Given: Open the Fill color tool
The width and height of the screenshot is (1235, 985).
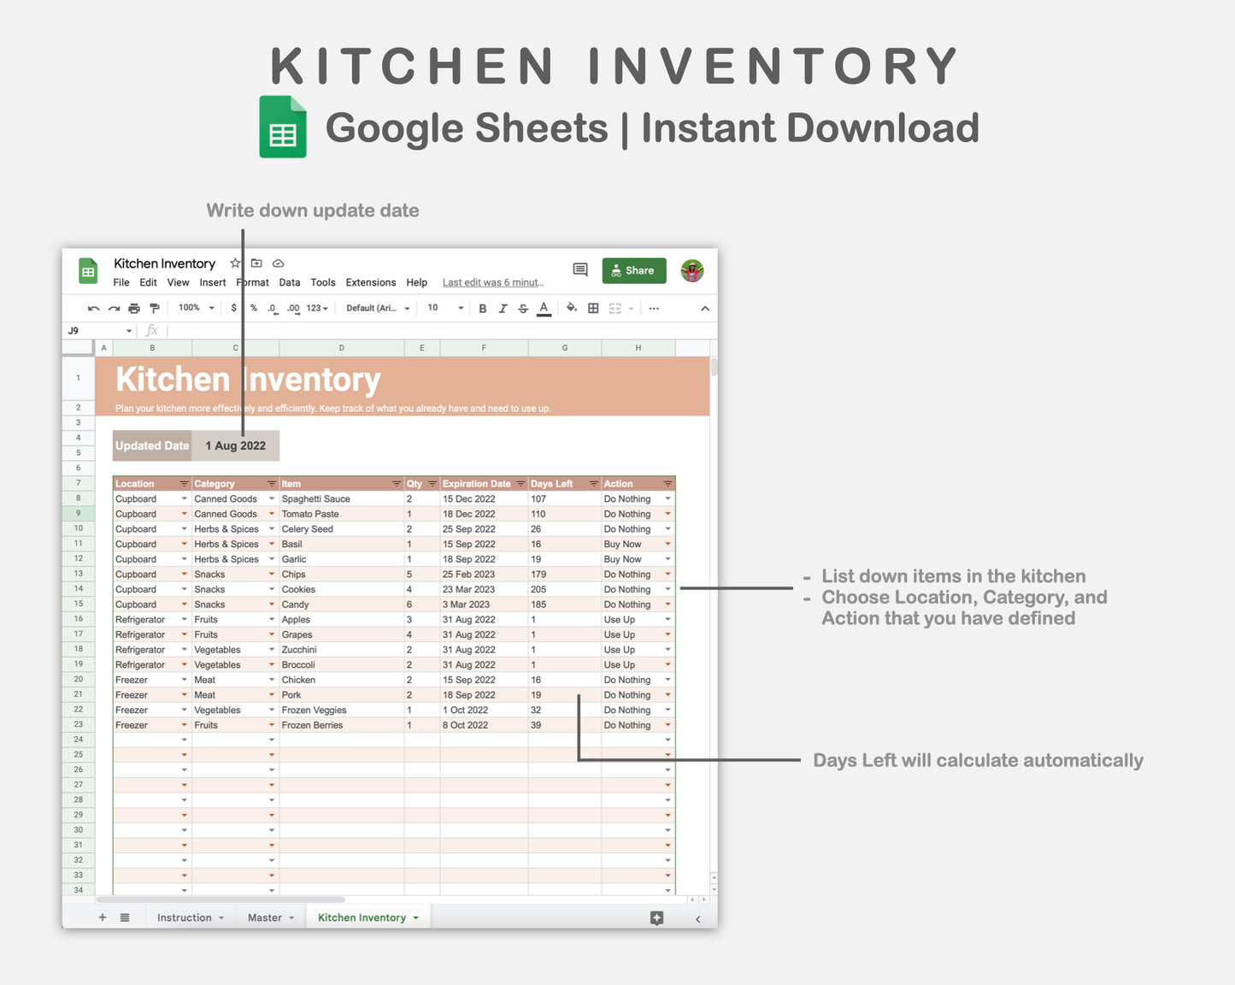Looking at the screenshot, I should point(571,308).
